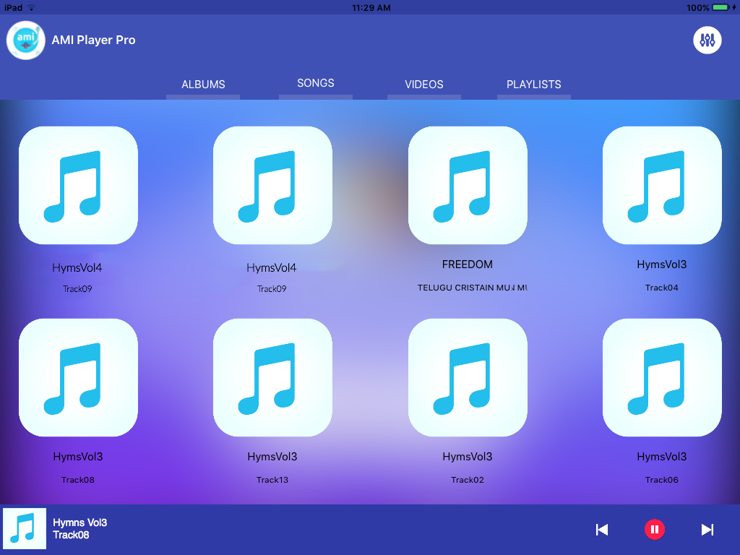Switch to the PLAYLISTS tab

tap(534, 85)
